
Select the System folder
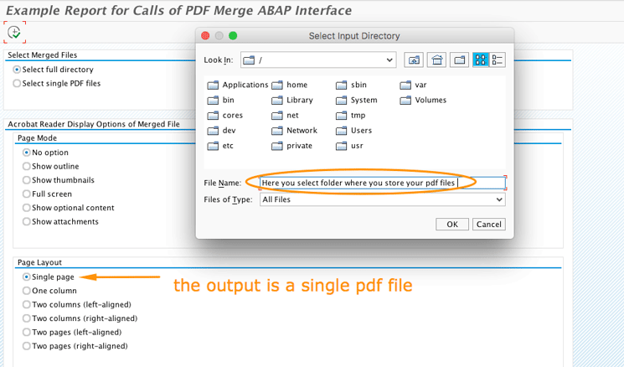tap(357, 100)
